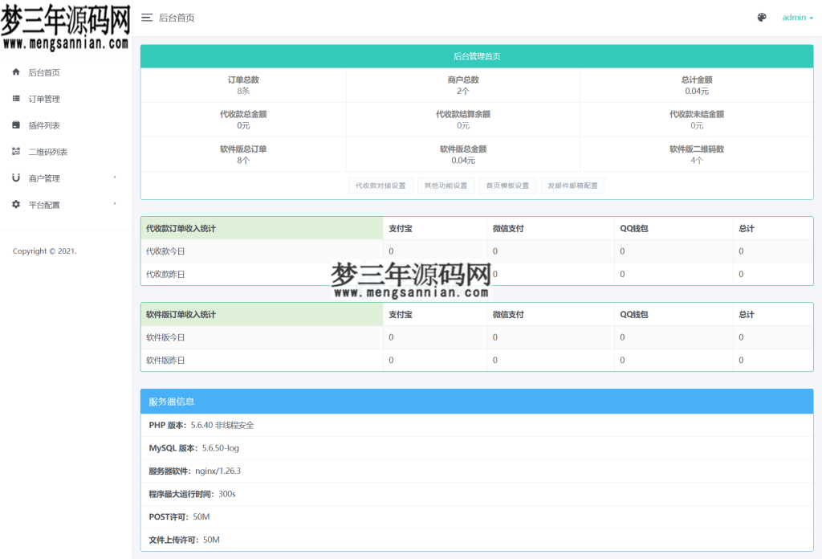Image resolution: width=822 pixels, height=559 pixels.
Task: Click the 软件版订单收入统计 table header
Action: click(x=262, y=314)
